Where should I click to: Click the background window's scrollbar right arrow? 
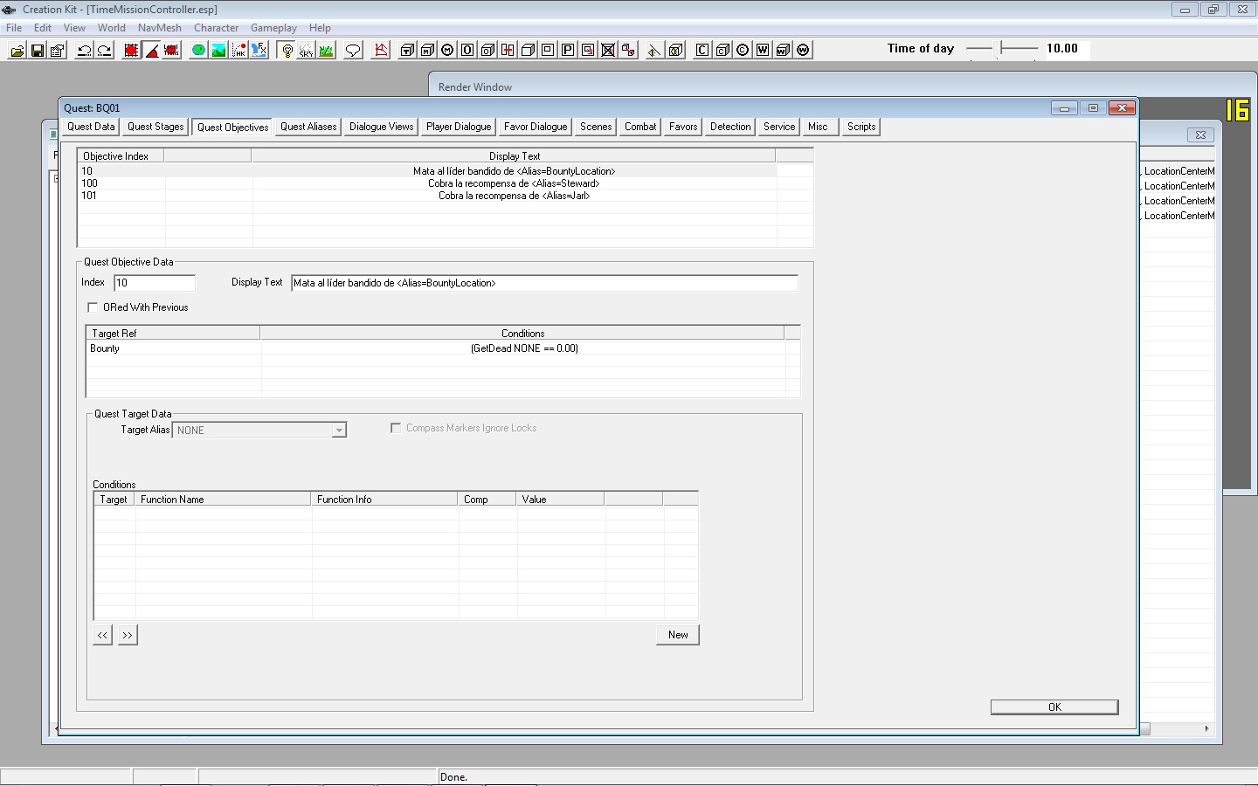[1206, 728]
